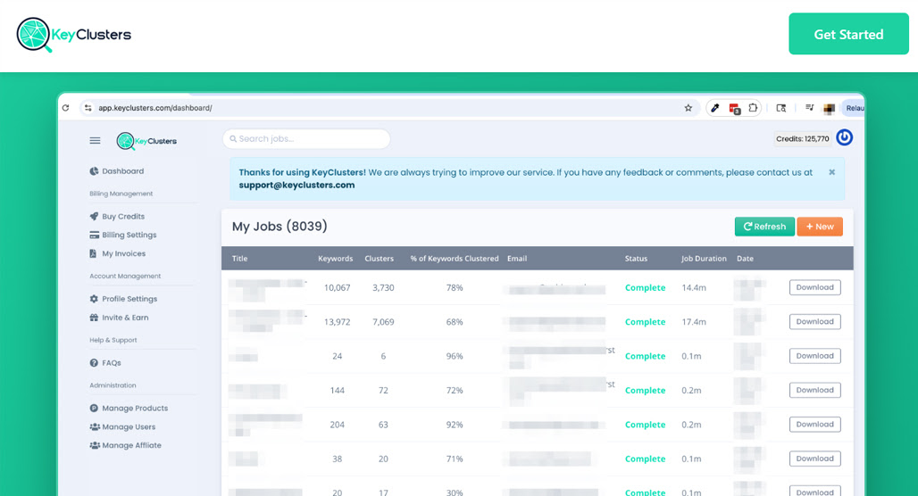Click the Get Started button

(848, 34)
